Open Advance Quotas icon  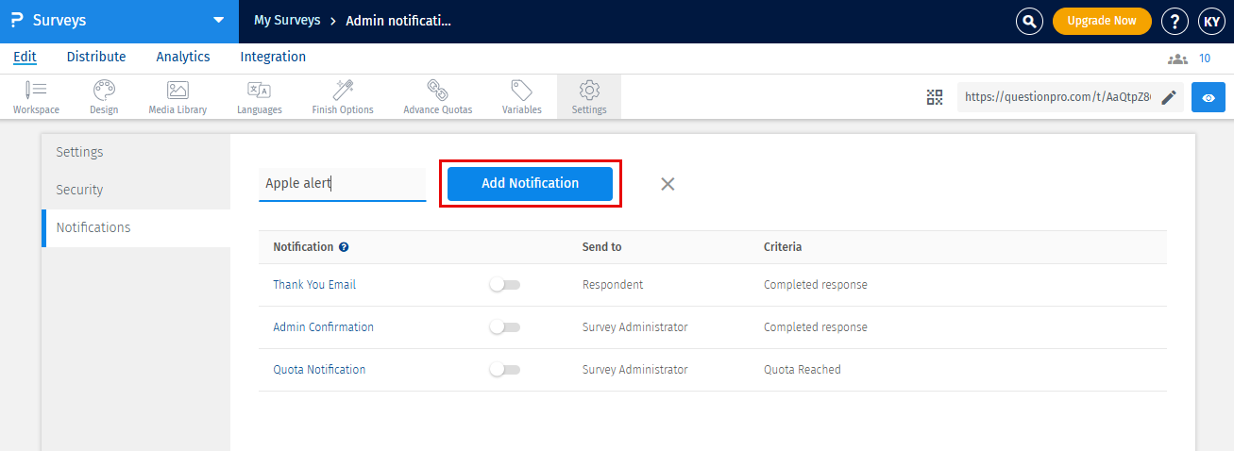437,91
